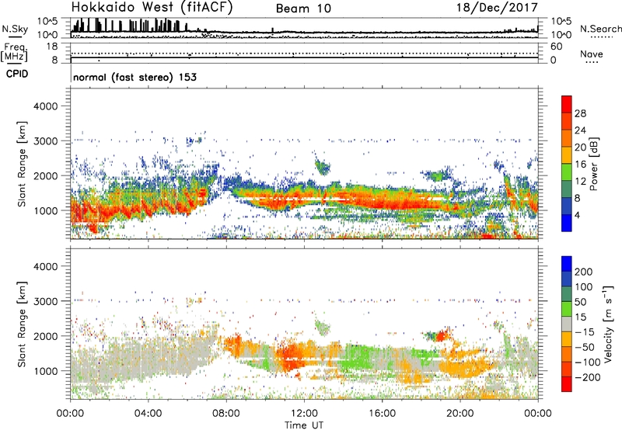The height and width of the screenshot is (430, 622).
Task: Click velocity panel 'Slant Range [km]' axis label
Action: click(x=22, y=324)
